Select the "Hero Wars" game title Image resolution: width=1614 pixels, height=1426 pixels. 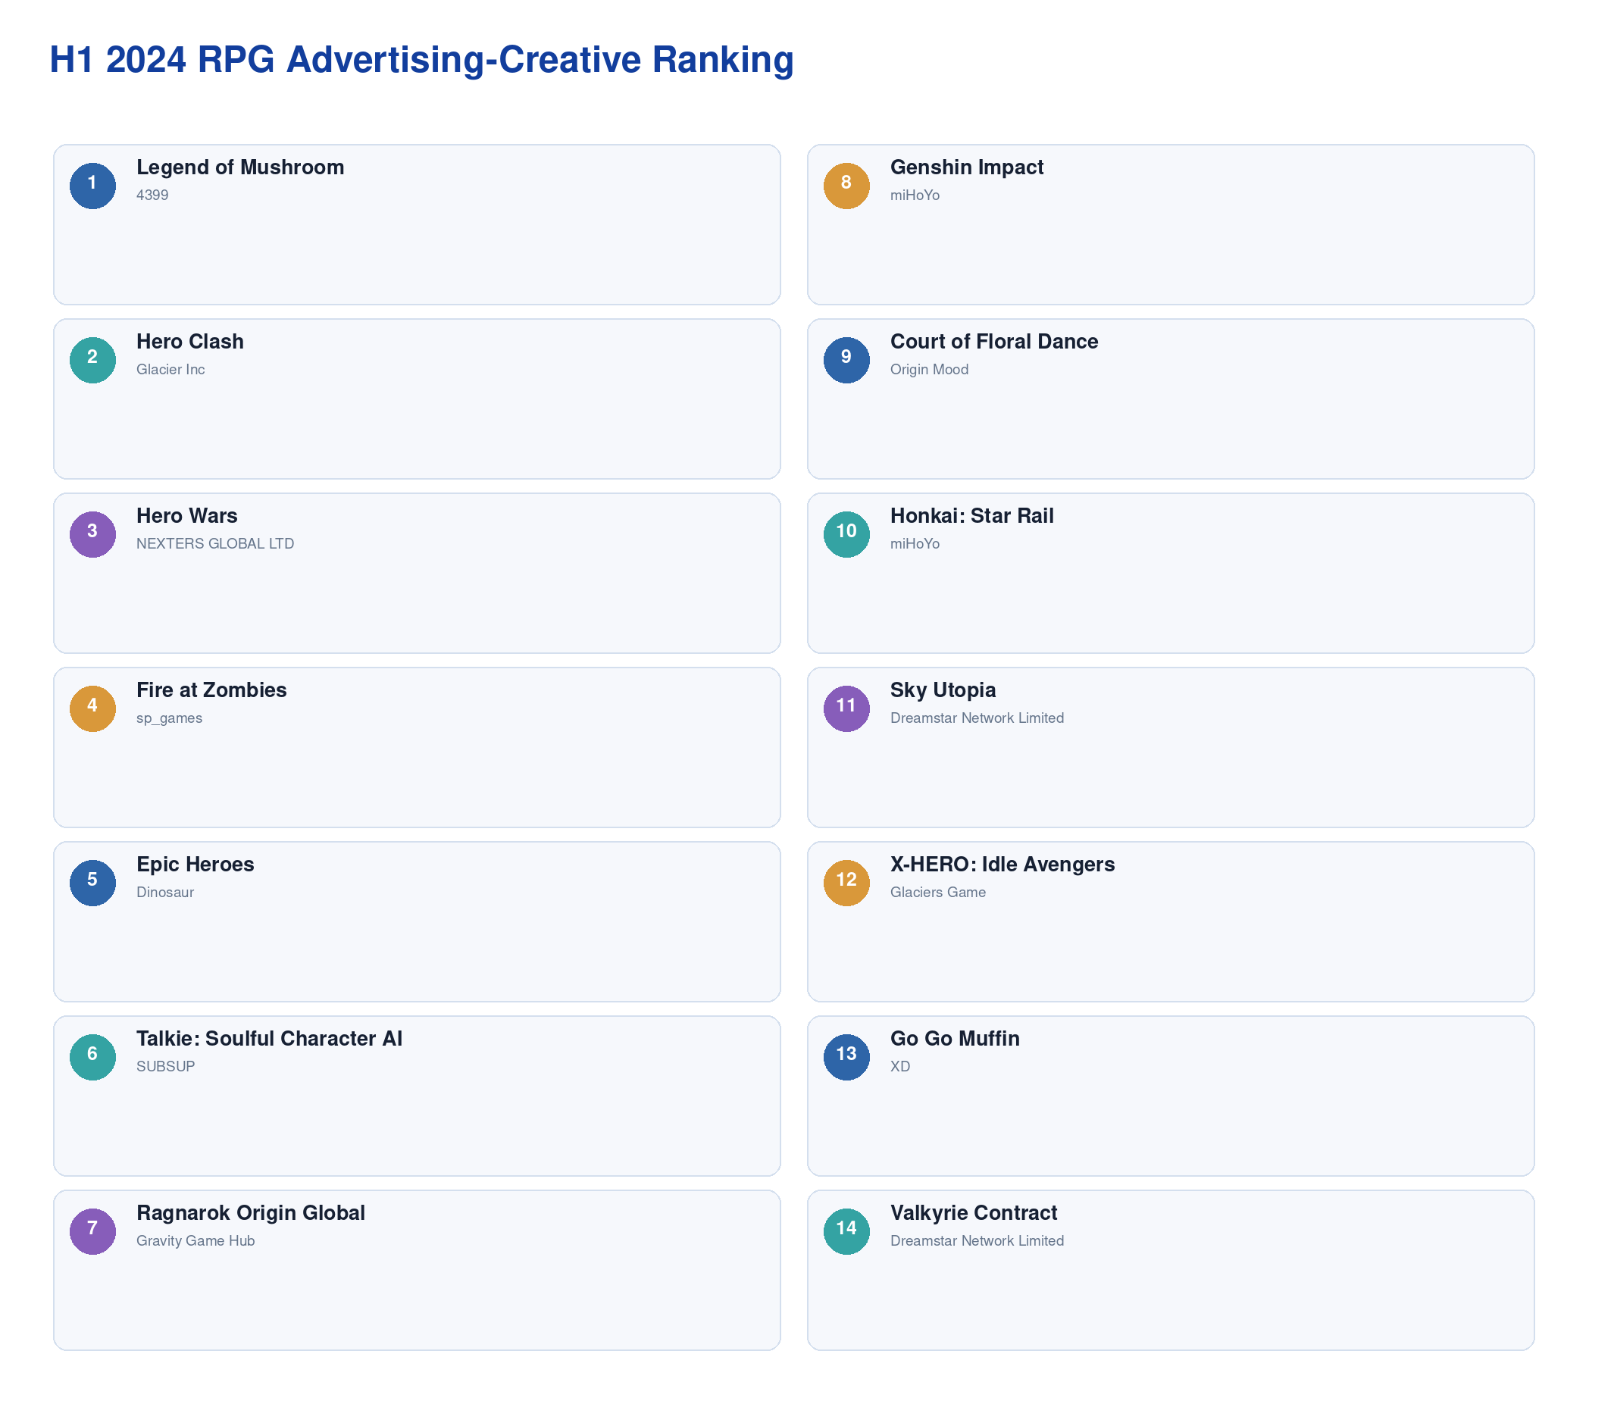[x=187, y=517]
